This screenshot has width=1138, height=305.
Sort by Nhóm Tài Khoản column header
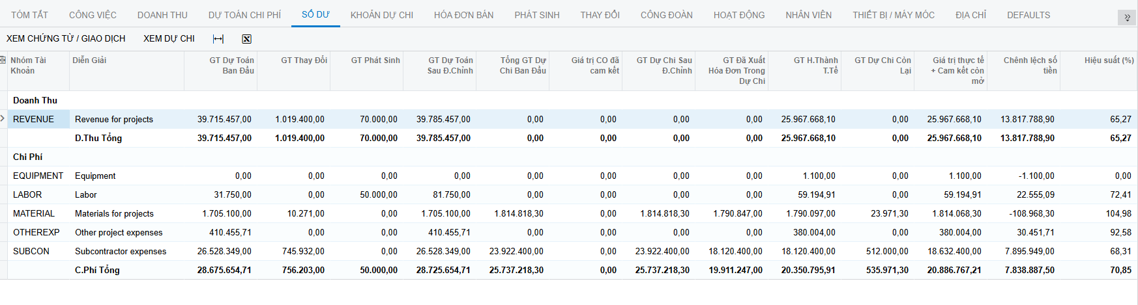click(38, 70)
